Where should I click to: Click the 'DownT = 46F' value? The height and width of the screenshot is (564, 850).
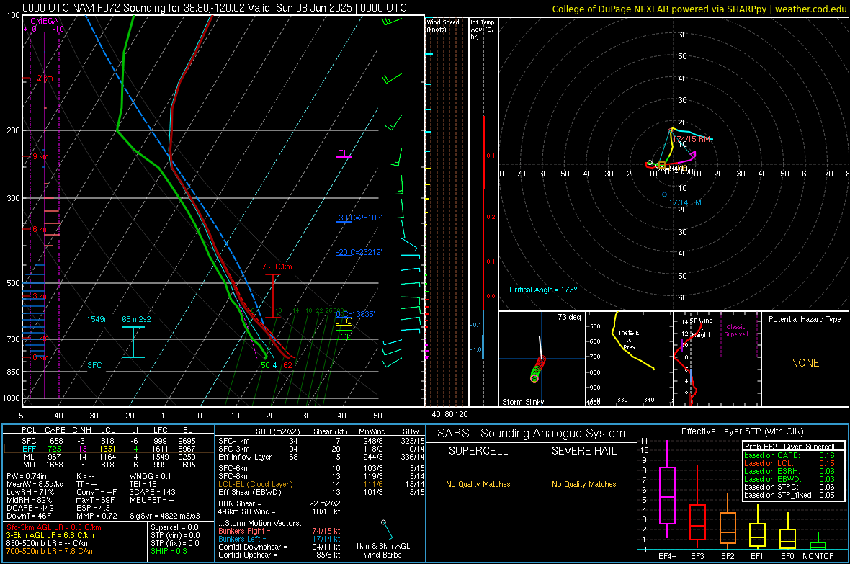click(29, 516)
